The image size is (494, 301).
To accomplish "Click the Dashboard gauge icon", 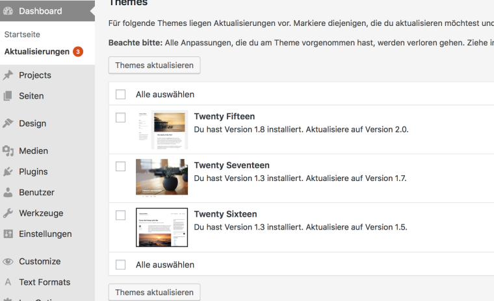I will pyautogui.click(x=8, y=11).
